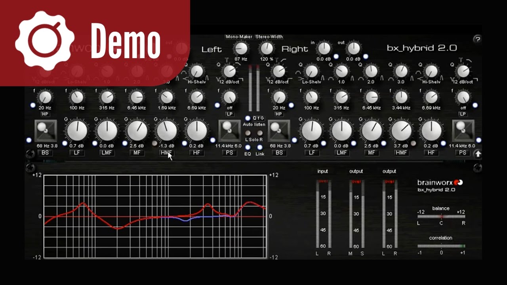Click the Q f G selector
The height and width of the screenshot is (285, 507).
pos(259,118)
